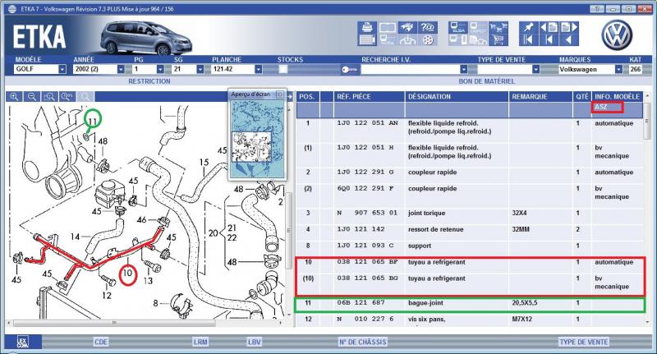The width and height of the screenshot is (657, 354).
Task: Click the LEX COM icon at bottom left
Action: coord(23,342)
